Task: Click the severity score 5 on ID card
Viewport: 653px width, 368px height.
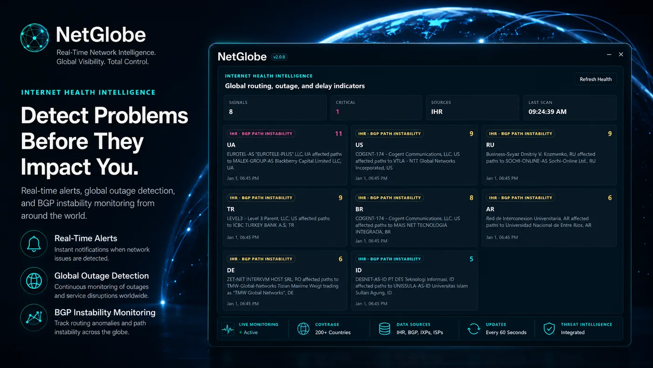Action: point(471,259)
